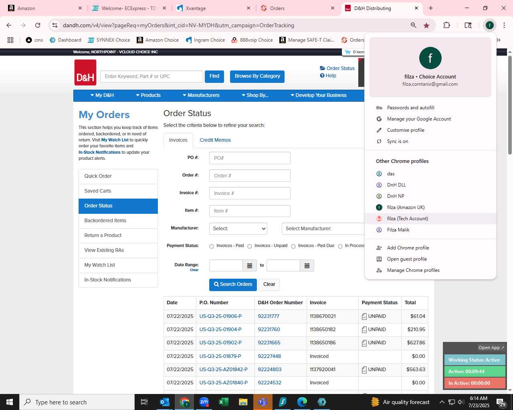Click the first date range calendar icon
This screenshot has height=410, width=513.
[249, 265]
